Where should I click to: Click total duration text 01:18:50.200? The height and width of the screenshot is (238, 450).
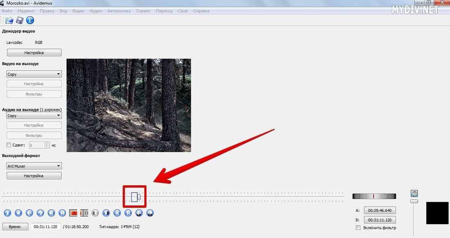77,227
